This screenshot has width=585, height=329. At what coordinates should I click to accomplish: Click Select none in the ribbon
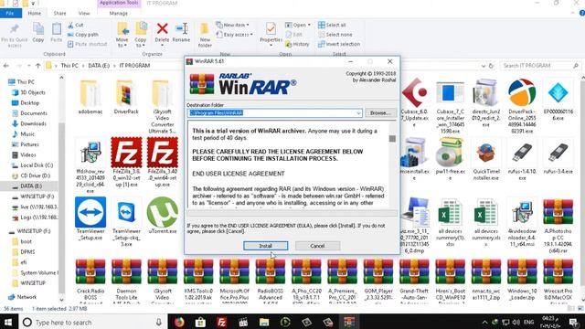tap(335, 35)
